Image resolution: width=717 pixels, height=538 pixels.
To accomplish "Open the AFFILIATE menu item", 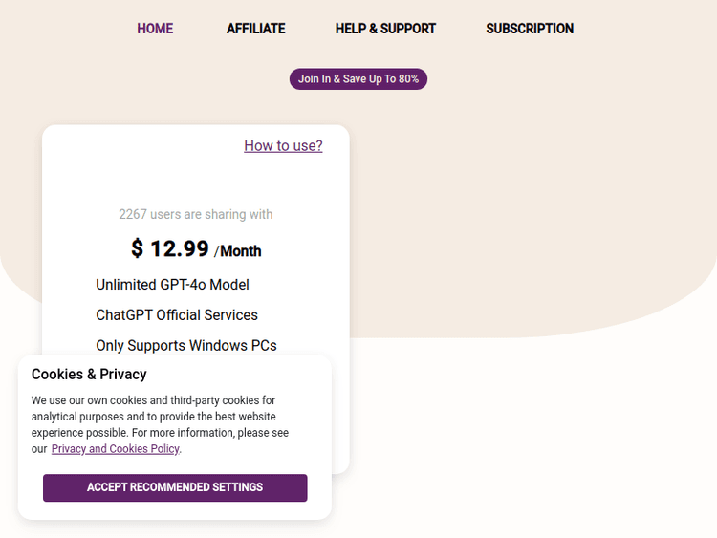I will coord(255,29).
